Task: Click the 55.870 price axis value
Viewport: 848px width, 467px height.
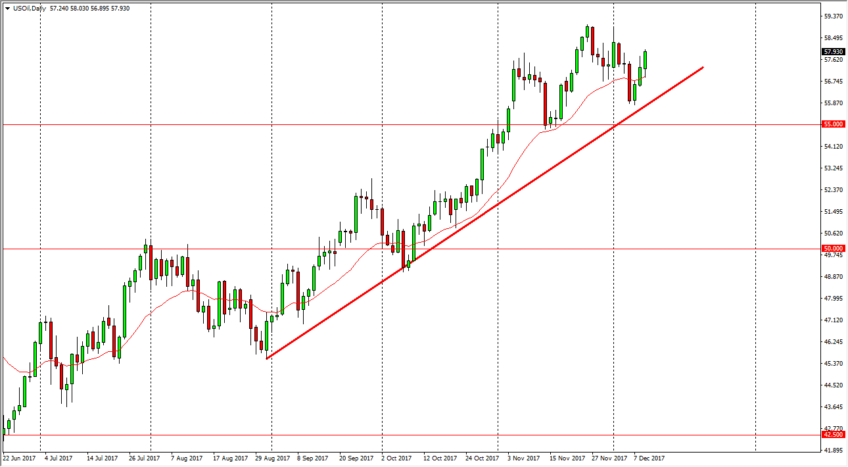Action: click(833, 103)
